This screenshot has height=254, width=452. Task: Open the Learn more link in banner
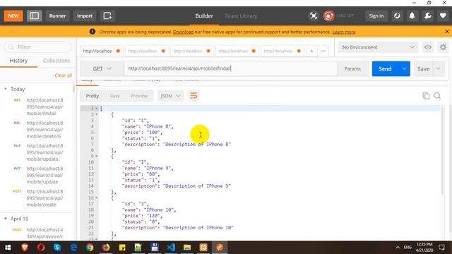344,32
